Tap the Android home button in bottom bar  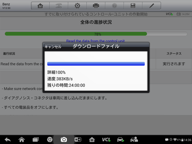coord(22,140)
